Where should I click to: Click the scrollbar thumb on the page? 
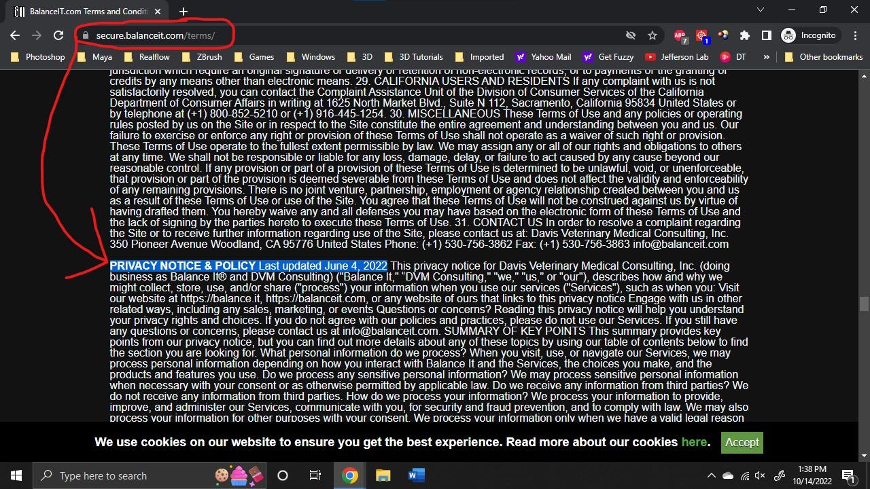(864, 303)
